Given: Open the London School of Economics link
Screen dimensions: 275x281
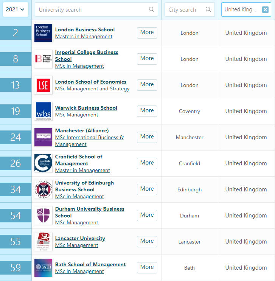Looking at the screenshot, I should coord(90,82).
